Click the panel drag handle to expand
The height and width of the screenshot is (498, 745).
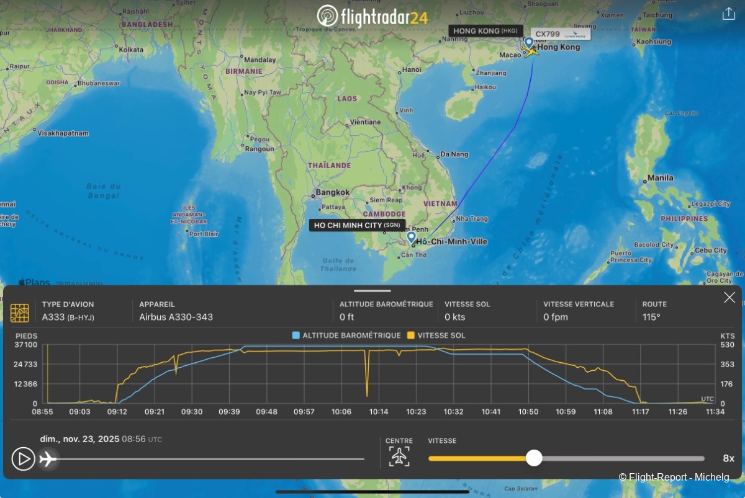point(372,290)
